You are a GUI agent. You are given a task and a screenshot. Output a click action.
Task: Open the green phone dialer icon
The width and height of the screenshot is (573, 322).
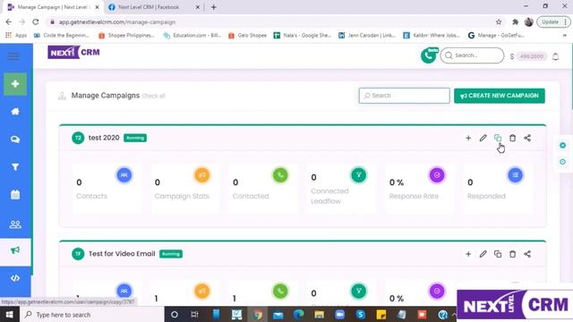click(428, 55)
